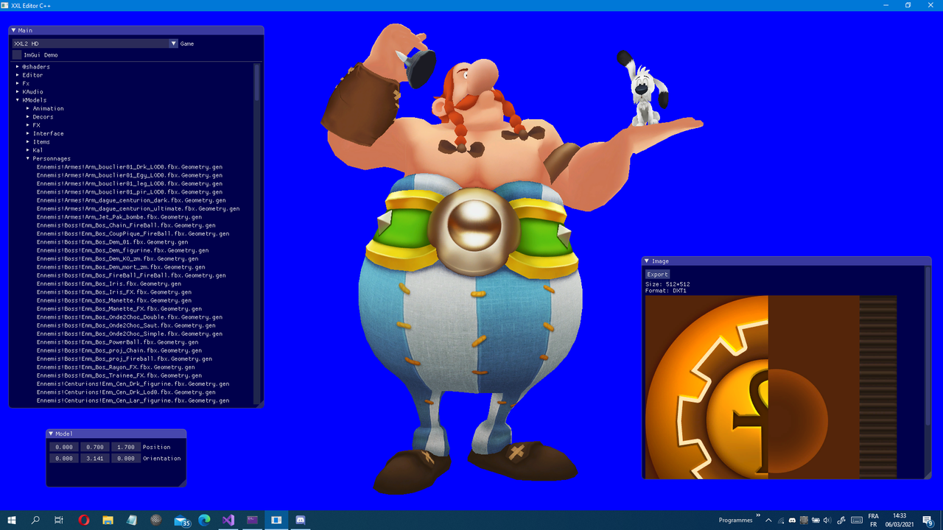Collapse the Image window via title triangle
The image size is (943, 530).
coord(647,261)
